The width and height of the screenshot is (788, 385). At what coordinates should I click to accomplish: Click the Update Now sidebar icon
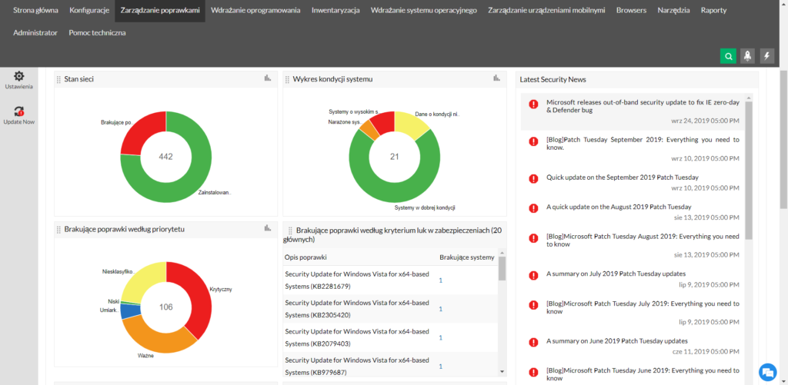[18, 111]
